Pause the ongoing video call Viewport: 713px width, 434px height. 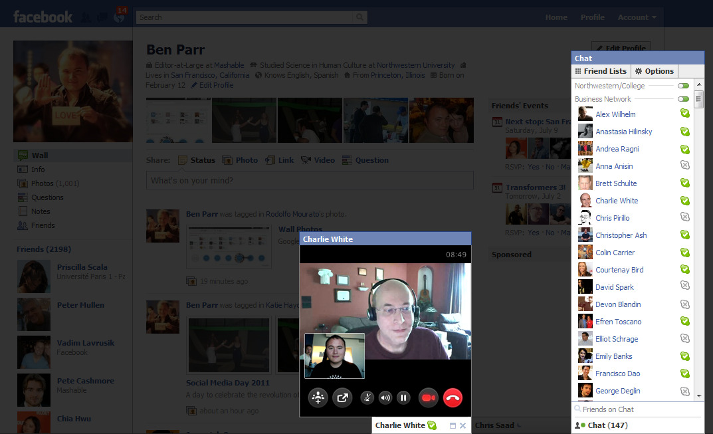click(403, 397)
